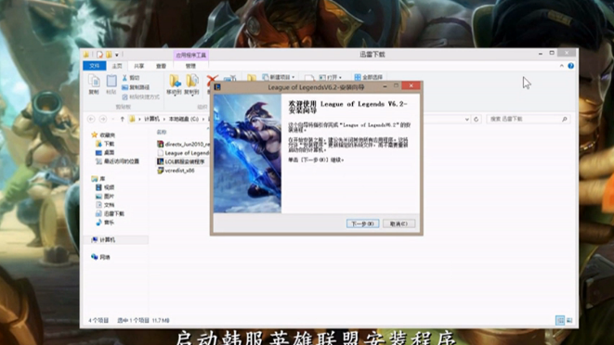
Task: Click the Name (名称) column header
Action: tap(162, 133)
